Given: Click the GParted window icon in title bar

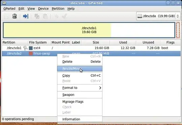Looking at the screenshot, I should (x=4, y=3).
